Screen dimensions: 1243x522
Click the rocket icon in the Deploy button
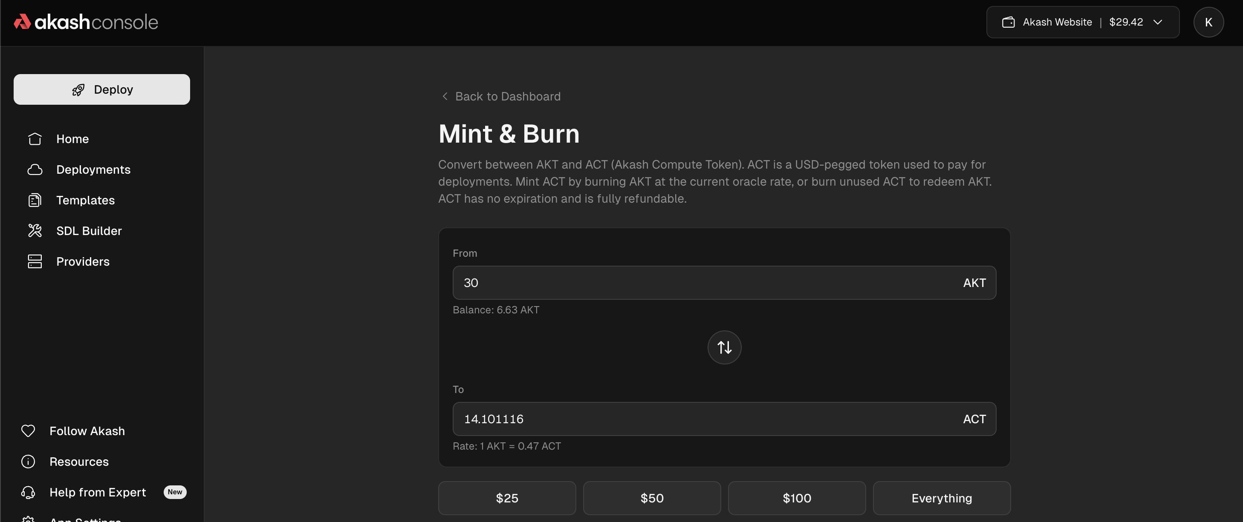(78, 90)
